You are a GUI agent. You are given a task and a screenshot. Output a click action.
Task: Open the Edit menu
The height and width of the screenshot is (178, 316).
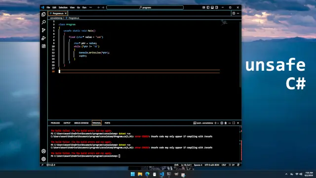click(54, 7)
